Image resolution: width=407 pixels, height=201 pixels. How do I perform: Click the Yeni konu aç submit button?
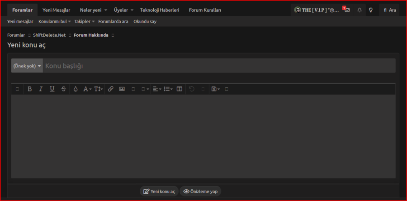pos(159,191)
